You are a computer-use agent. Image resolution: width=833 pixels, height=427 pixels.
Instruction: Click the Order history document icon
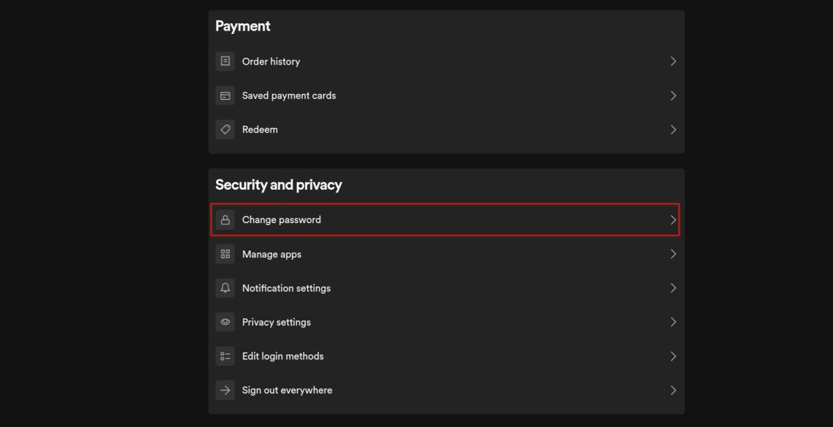click(x=225, y=61)
